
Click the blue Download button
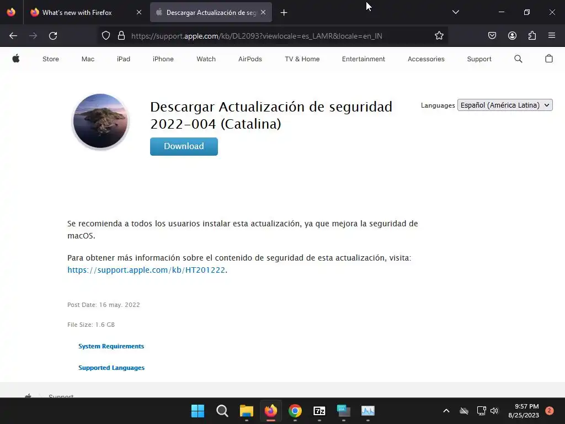pyautogui.click(x=184, y=146)
